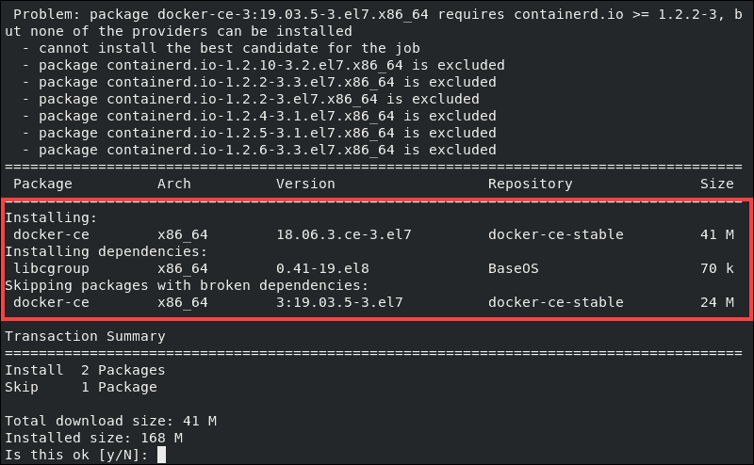This screenshot has width=754, height=465.
Task: Click 'Install 2 Packages' line
Action: 85,370
